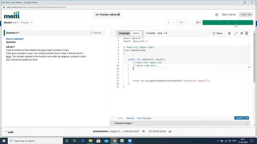This screenshot has width=257, height=144.
Task: Open Cortana from the taskbar
Action: (x=67, y=141)
